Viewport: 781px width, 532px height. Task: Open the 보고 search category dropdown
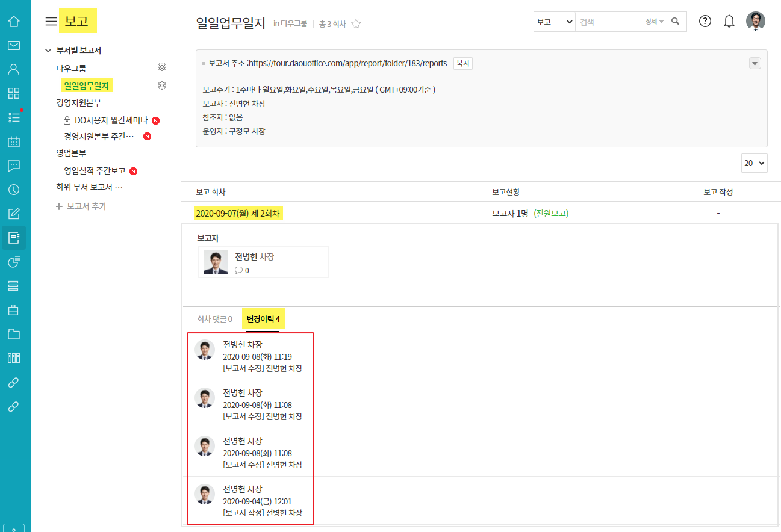pyautogui.click(x=554, y=22)
